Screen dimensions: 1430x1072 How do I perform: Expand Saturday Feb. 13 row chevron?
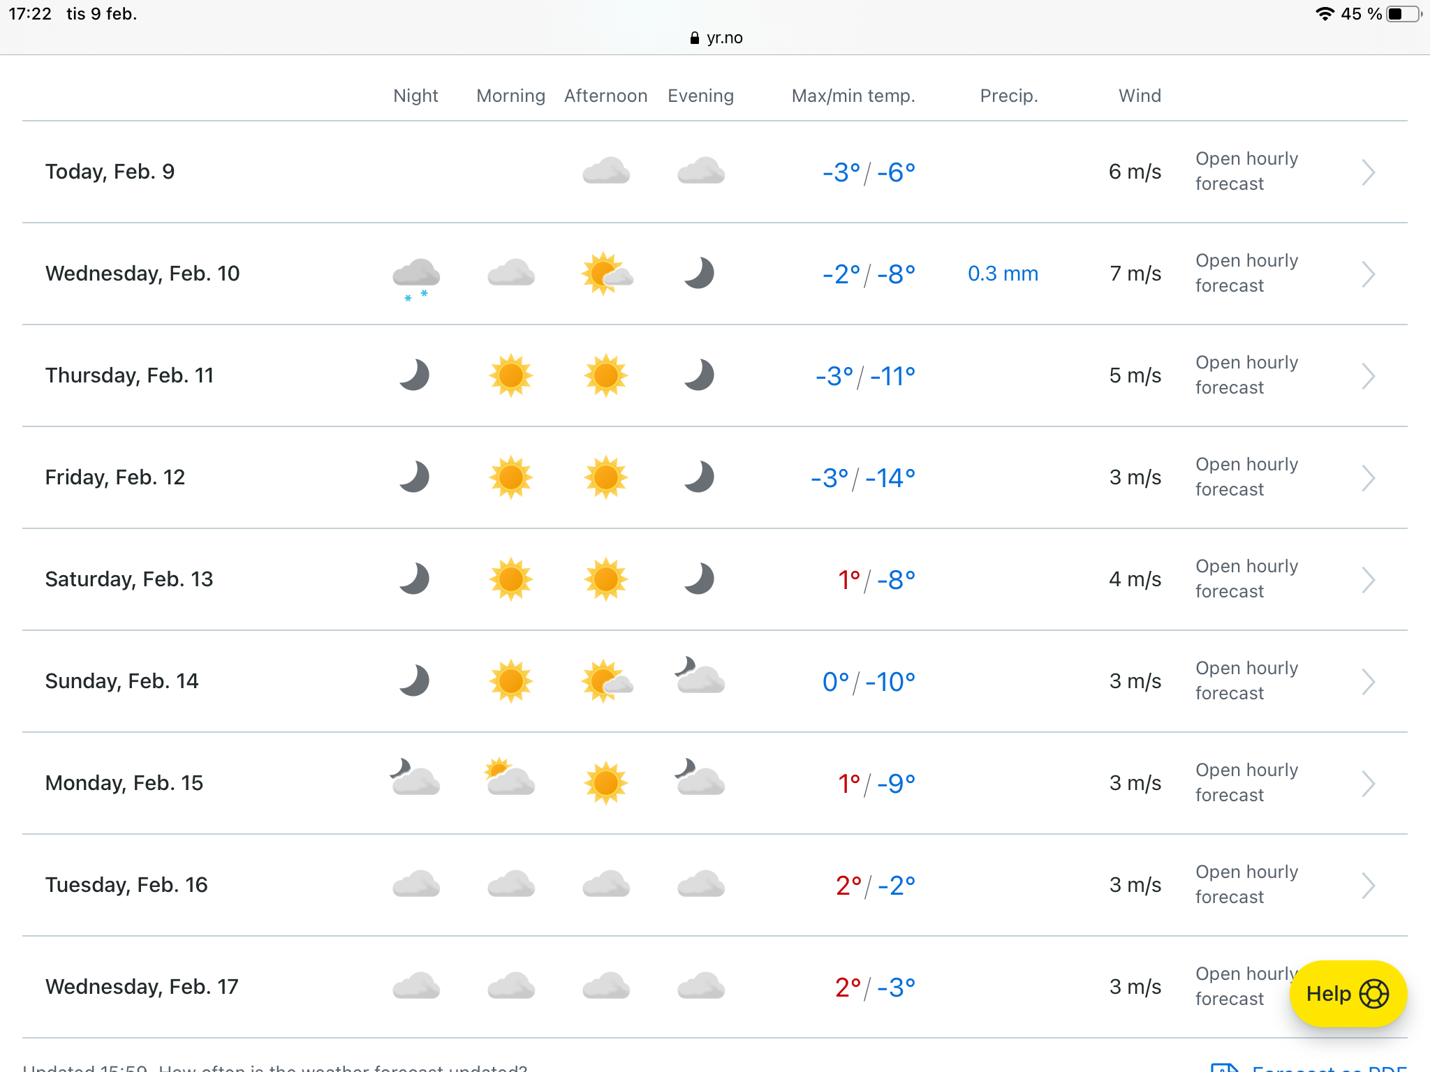click(x=1369, y=579)
